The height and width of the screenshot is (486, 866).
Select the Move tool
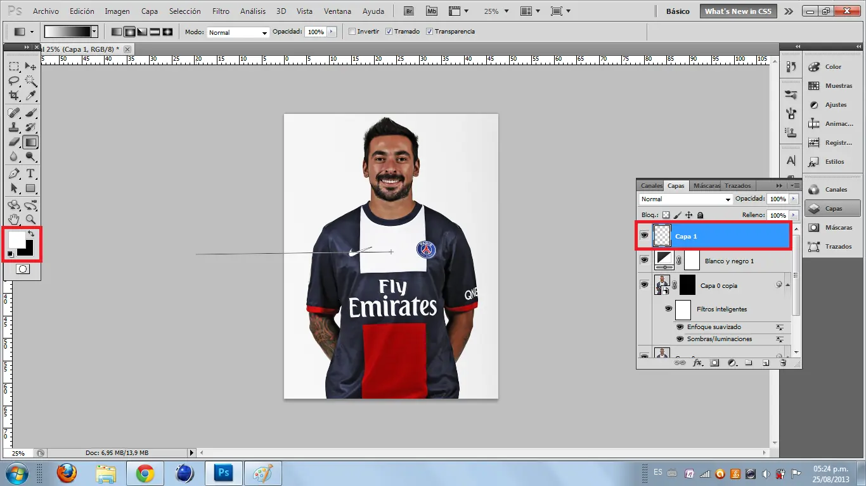pyautogui.click(x=30, y=66)
